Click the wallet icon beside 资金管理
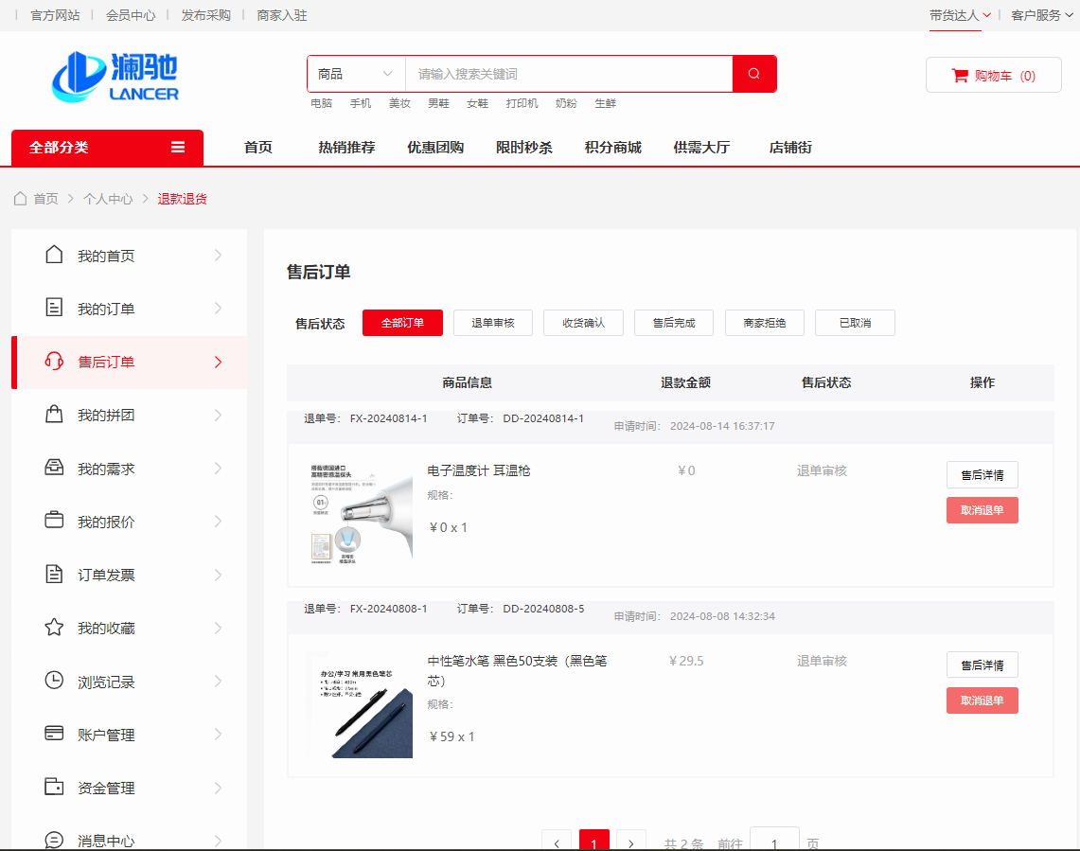This screenshot has height=851, width=1080. [x=54, y=787]
